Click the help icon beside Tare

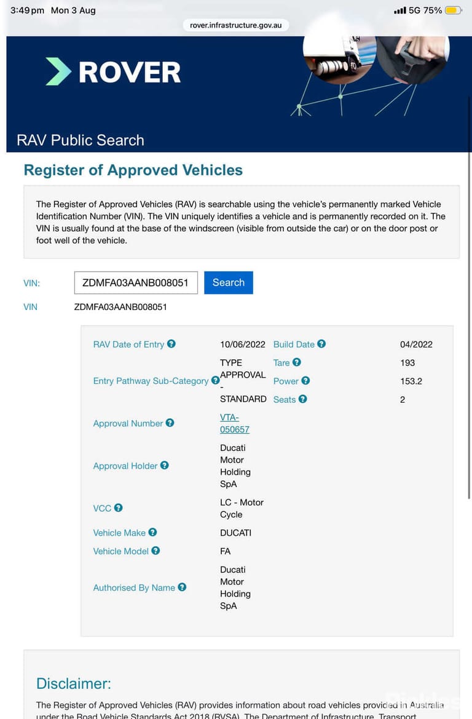point(297,362)
